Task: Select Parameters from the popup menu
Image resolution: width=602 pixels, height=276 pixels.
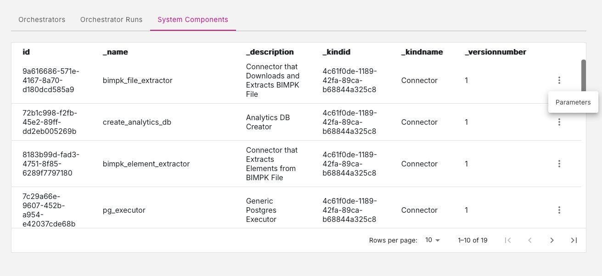Action: coord(573,102)
